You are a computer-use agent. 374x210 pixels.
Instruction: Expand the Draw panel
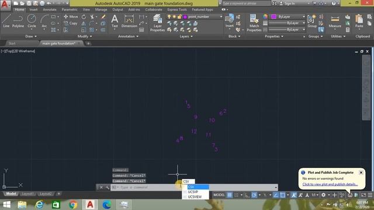pyautogui.click(x=31, y=36)
